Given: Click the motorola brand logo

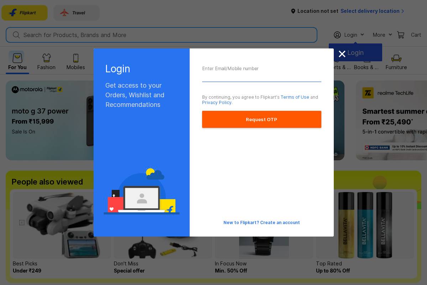Looking at the screenshot, I should [27, 89].
